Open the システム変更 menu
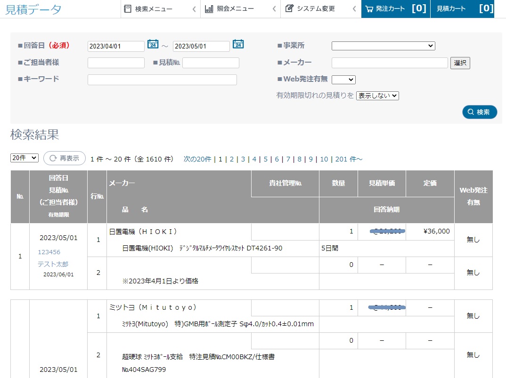 point(321,9)
